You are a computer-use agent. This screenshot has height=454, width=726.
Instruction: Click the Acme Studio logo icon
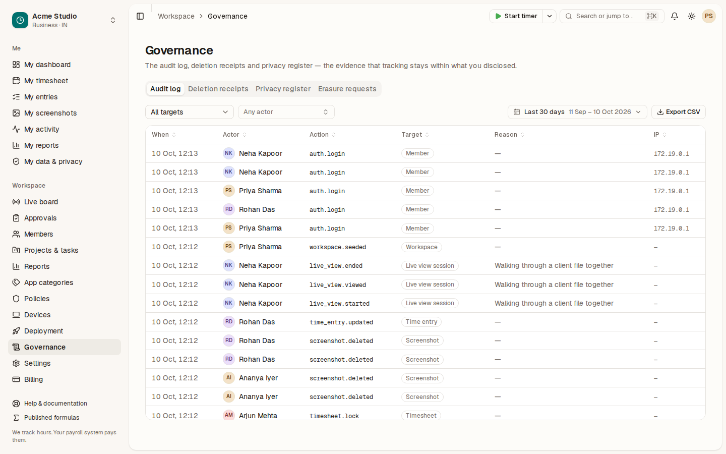tap(20, 20)
